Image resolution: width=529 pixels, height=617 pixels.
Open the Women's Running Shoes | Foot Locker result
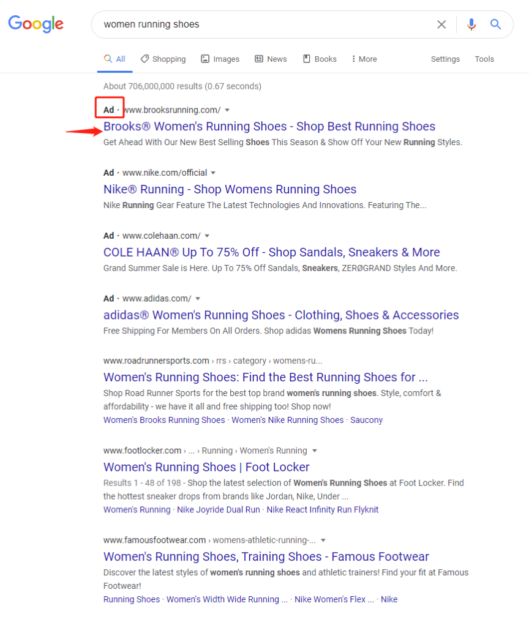(206, 467)
